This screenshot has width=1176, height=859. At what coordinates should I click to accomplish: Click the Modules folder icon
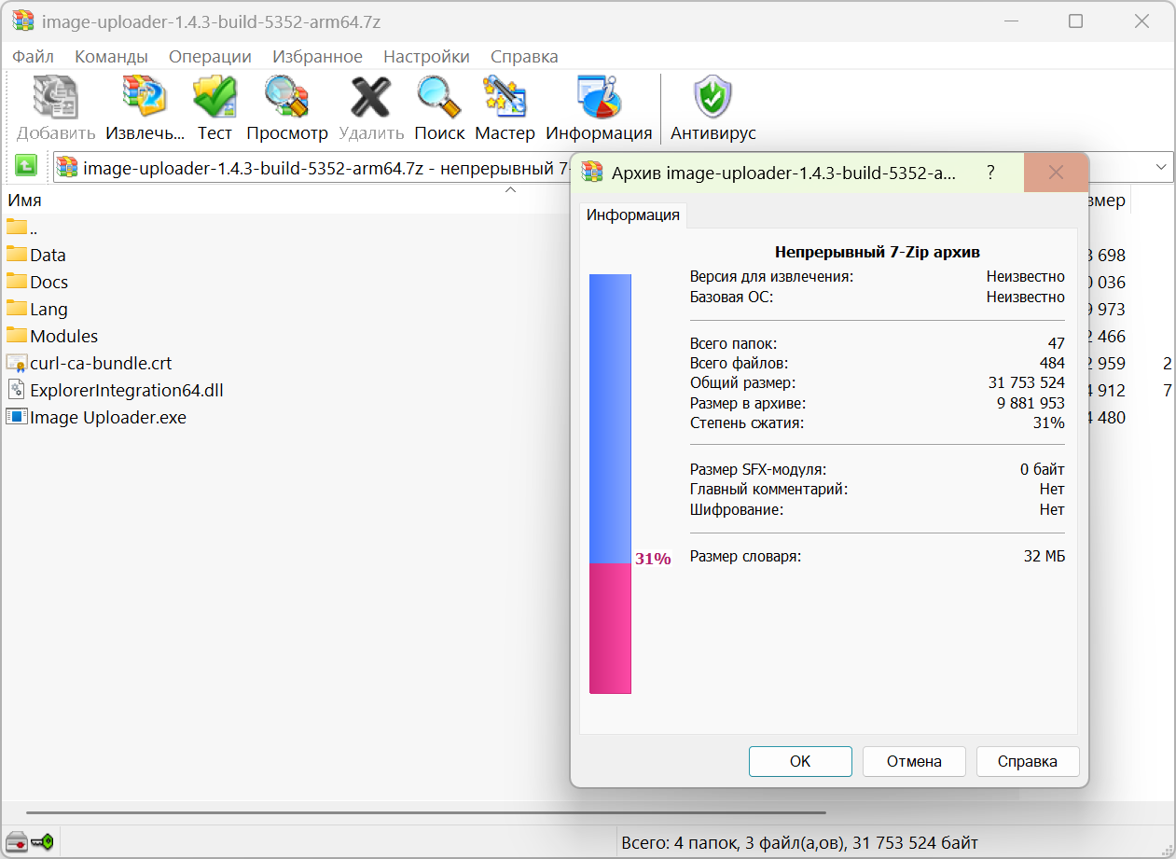coord(17,336)
